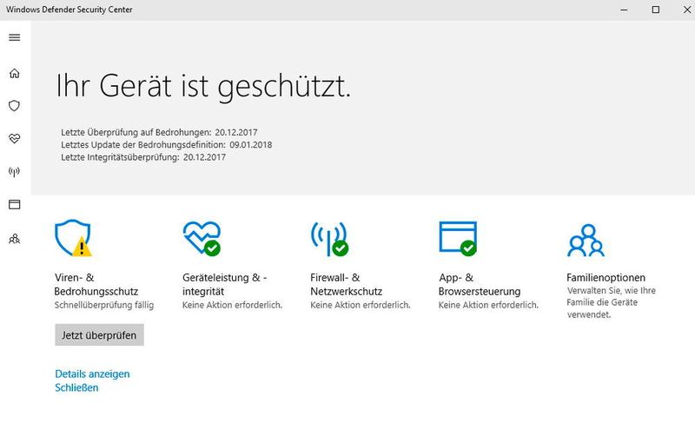Click the large browser window icon
695x429 pixels.
pyautogui.click(x=458, y=239)
